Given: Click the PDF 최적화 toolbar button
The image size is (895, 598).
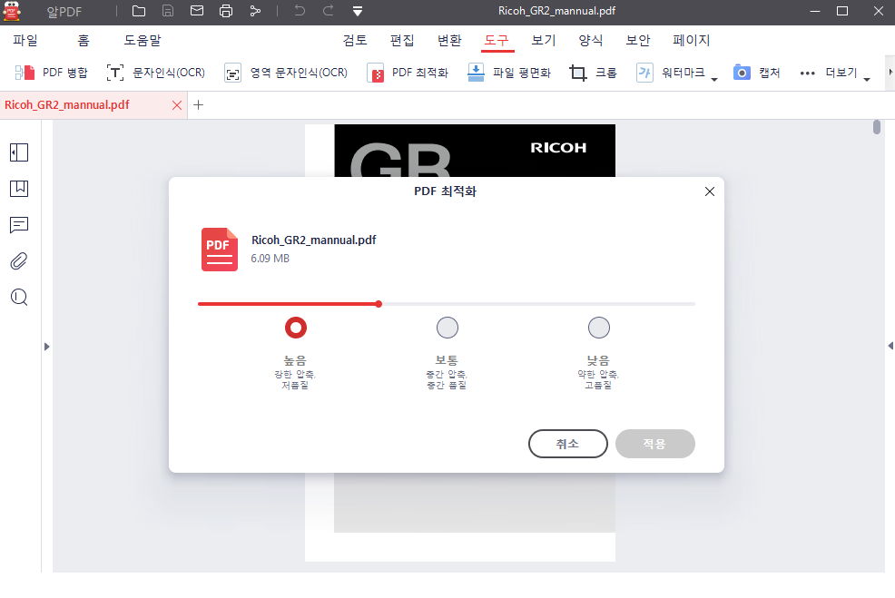Looking at the screenshot, I should [x=408, y=73].
